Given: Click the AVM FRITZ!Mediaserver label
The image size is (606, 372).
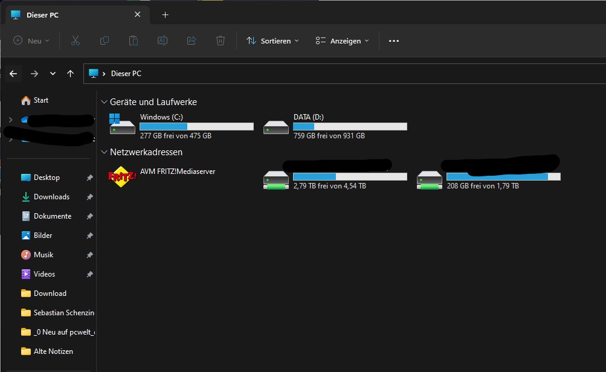Looking at the screenshot, I should [x=178, y=172].
